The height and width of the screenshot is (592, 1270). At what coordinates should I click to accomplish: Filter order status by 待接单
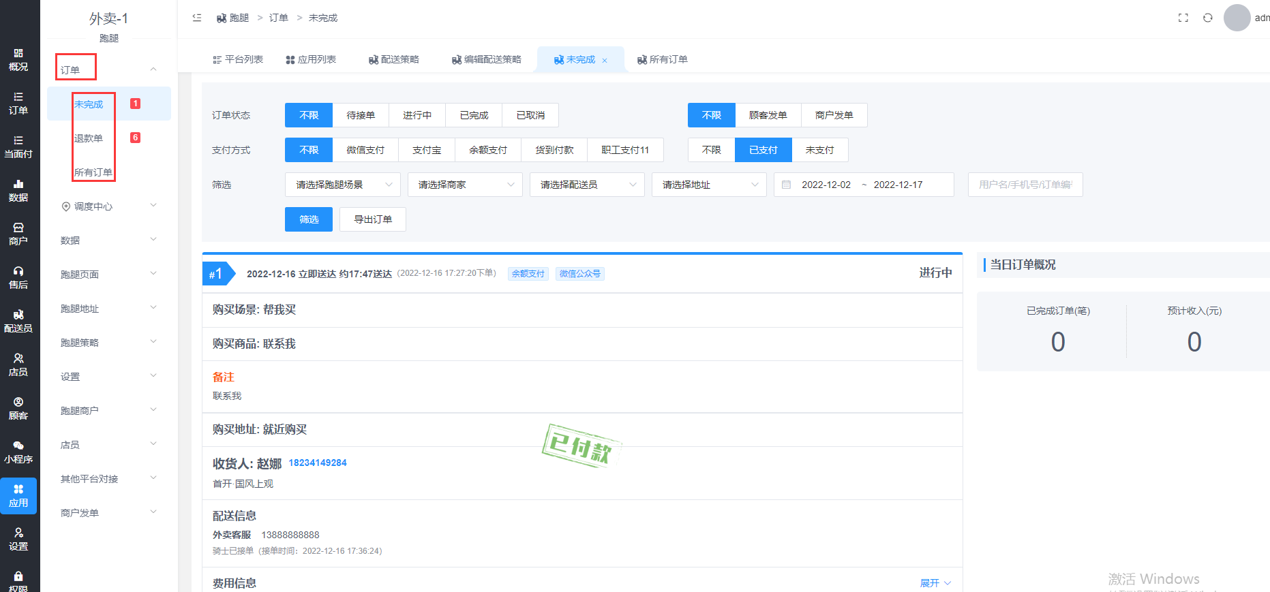click(361, 115)
